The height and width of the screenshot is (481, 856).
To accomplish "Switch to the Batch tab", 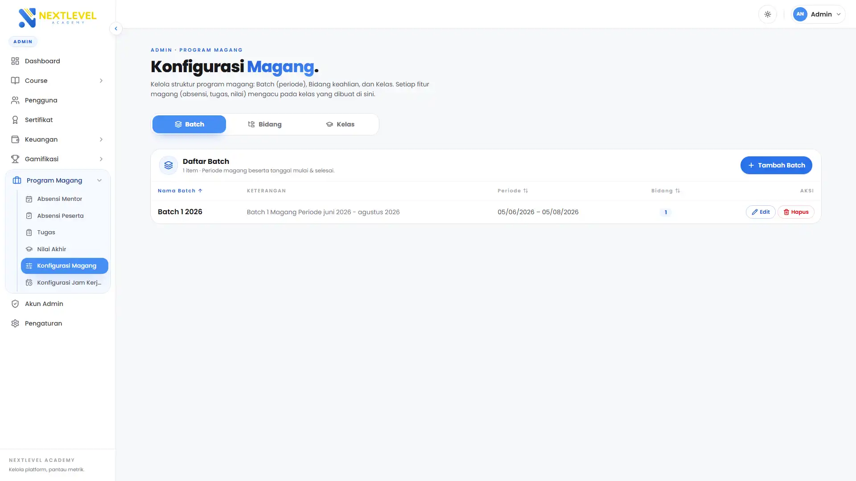I will [x=189, y=124].
